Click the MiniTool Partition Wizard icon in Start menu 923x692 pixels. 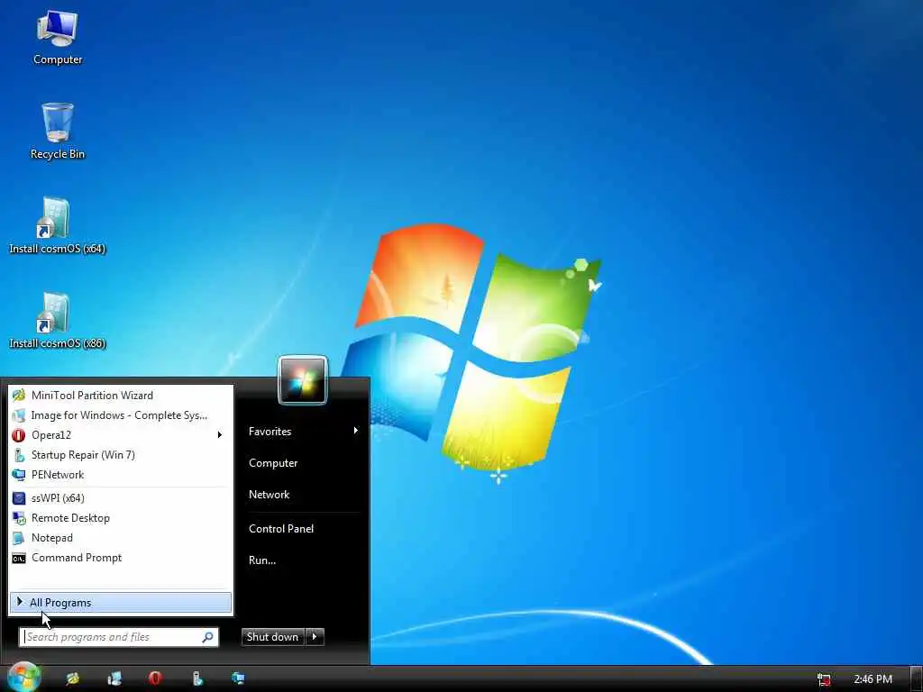(19, 396)
